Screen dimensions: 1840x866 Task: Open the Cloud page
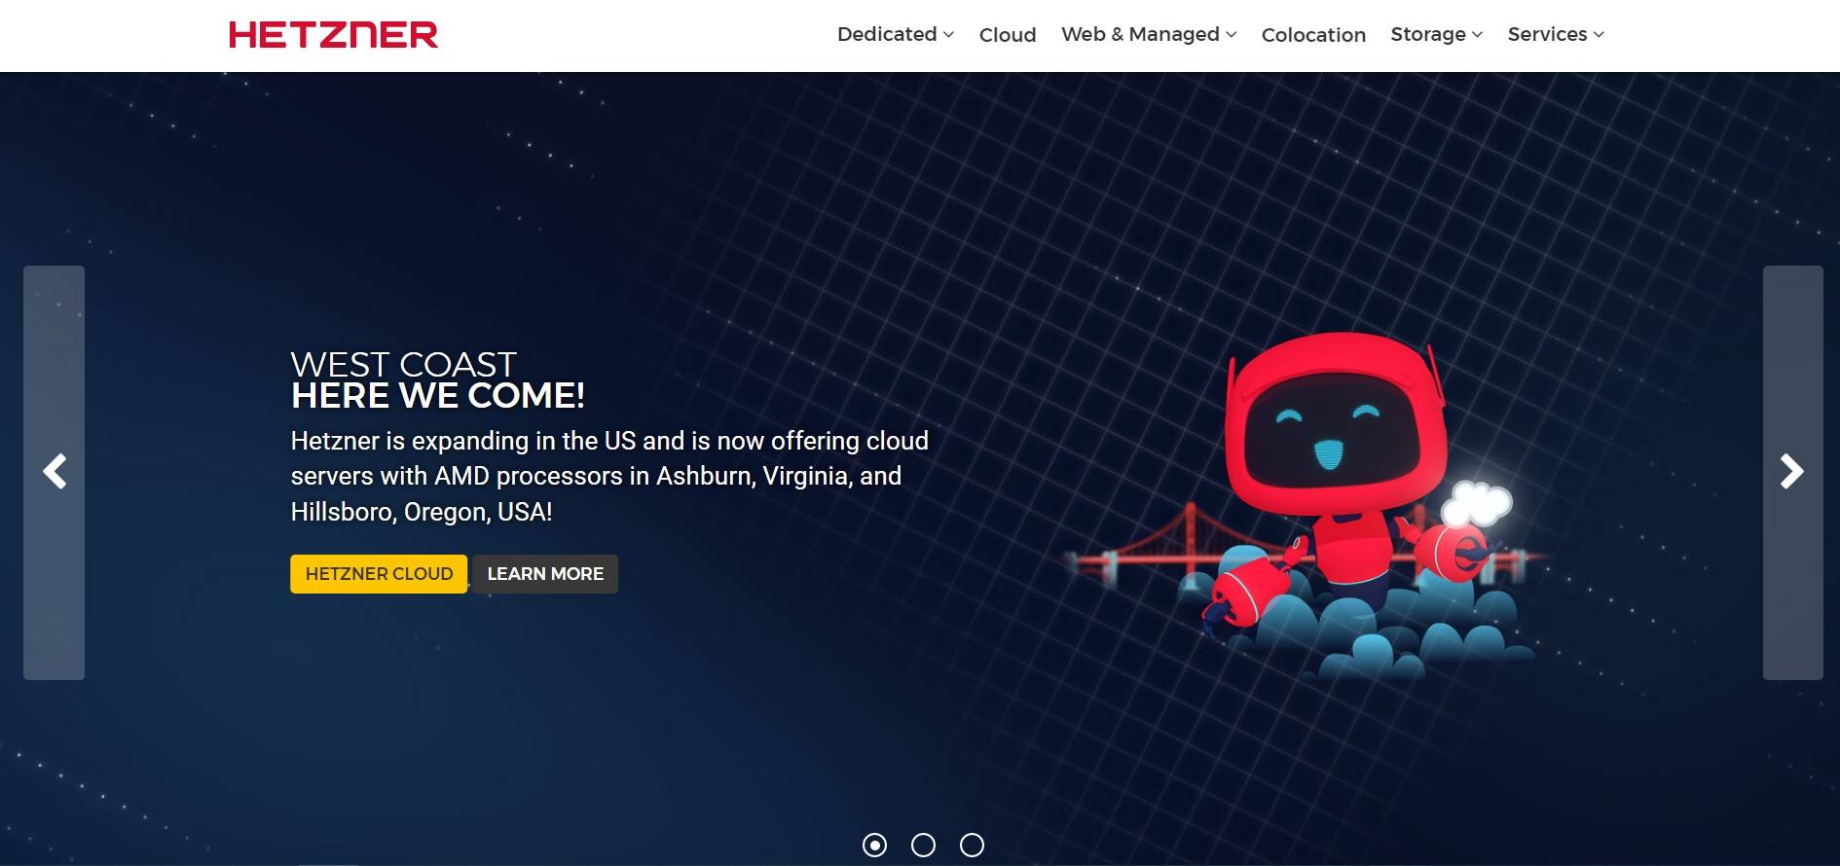1008,35
